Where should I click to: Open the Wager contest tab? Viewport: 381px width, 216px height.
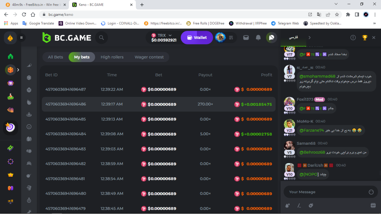[x=149, y=57]
